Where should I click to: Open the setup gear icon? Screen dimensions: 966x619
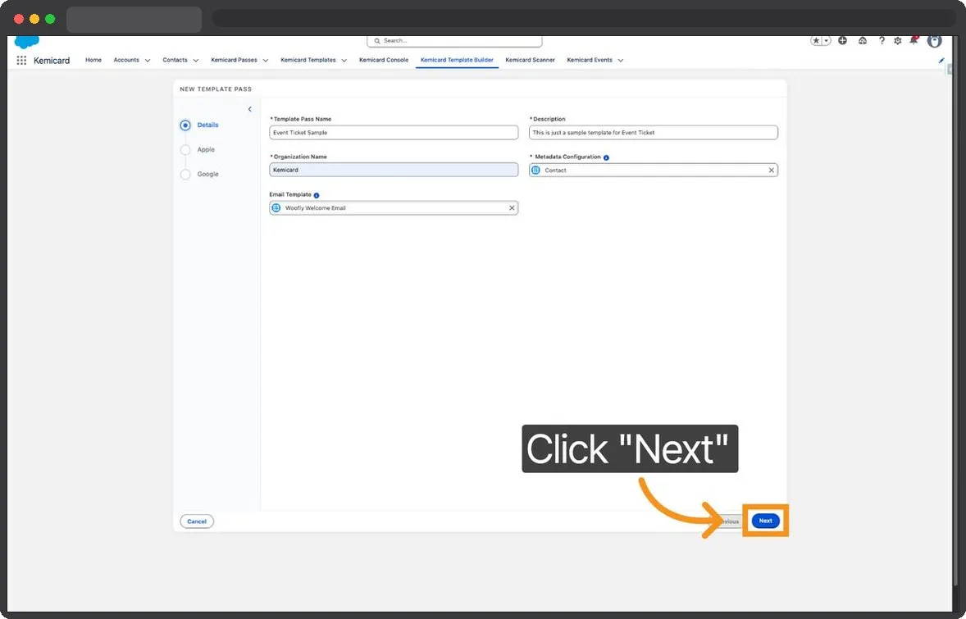[898, 41]
